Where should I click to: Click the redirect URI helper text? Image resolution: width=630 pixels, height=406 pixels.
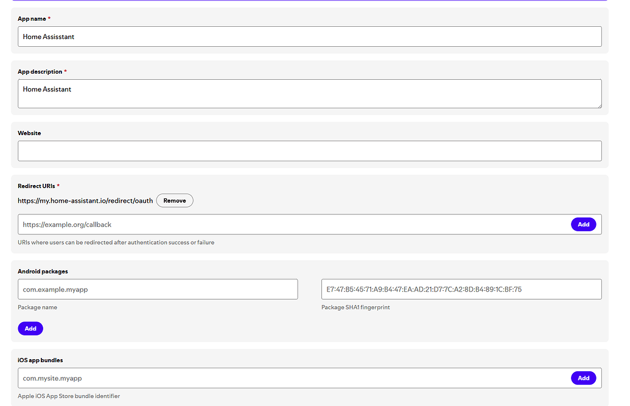click(x=116, y=242)
